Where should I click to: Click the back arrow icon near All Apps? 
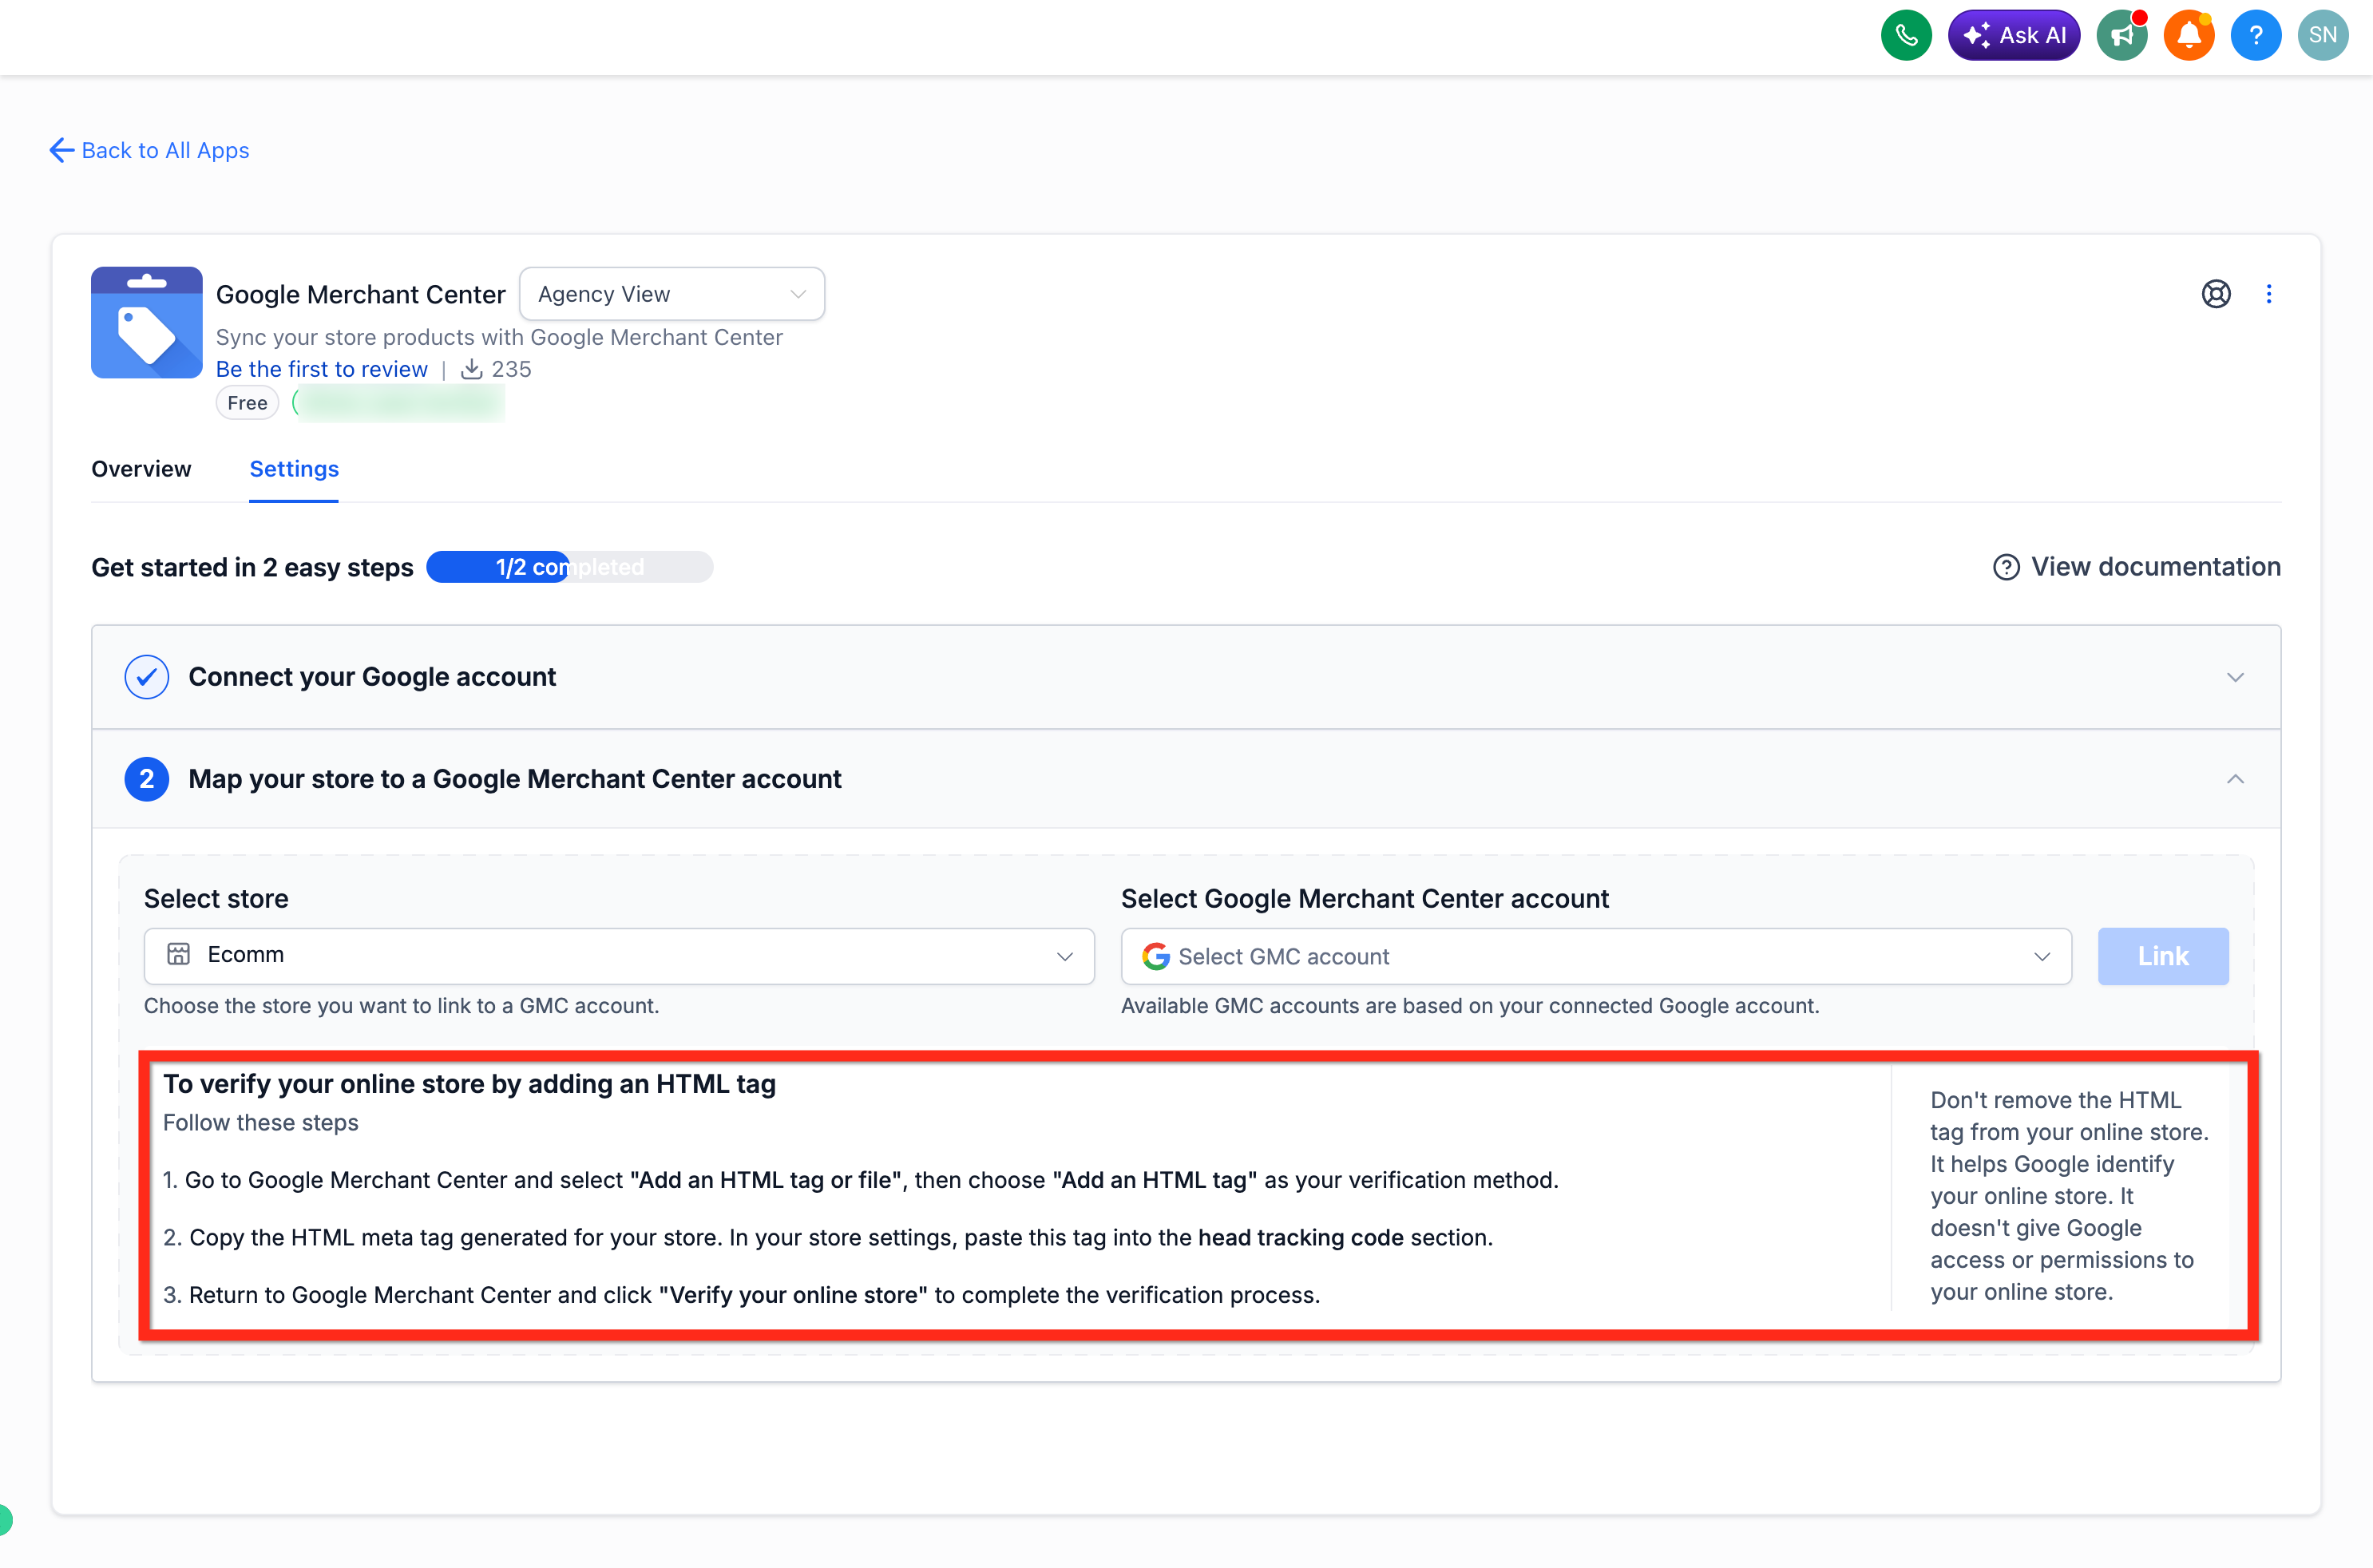tap(62, 150)
